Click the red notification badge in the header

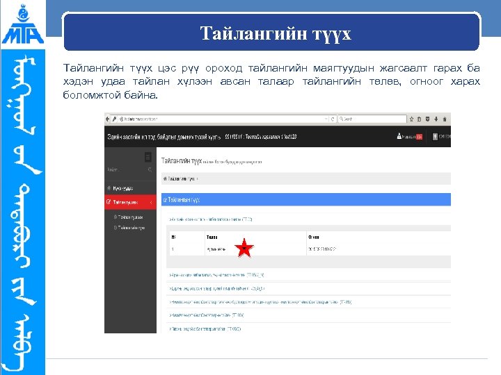click(419, 137)
